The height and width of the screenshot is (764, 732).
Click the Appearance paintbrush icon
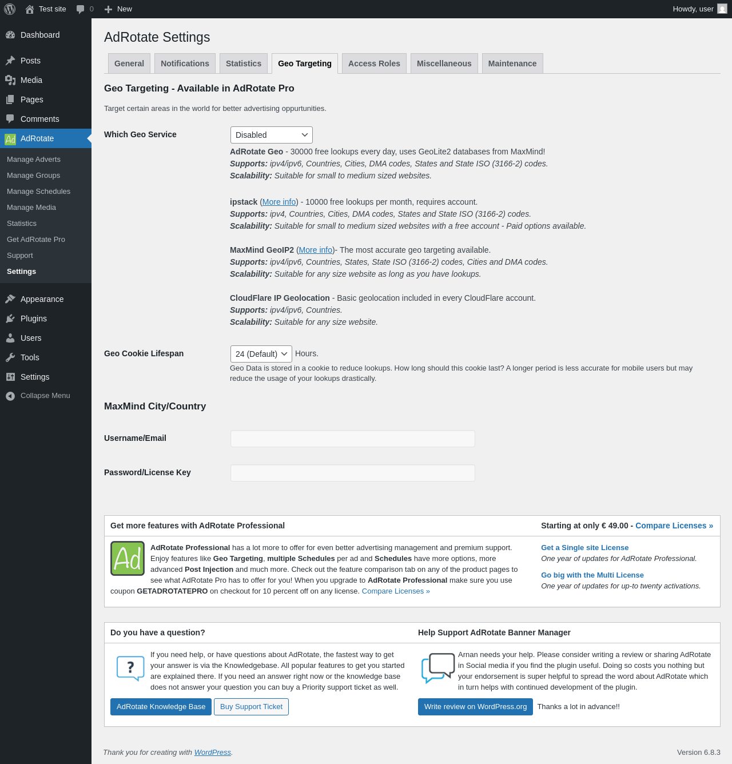(x=10, y=299)
